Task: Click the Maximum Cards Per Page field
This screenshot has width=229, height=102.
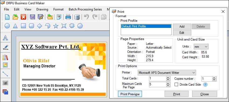Action: [x=158, y=85]
